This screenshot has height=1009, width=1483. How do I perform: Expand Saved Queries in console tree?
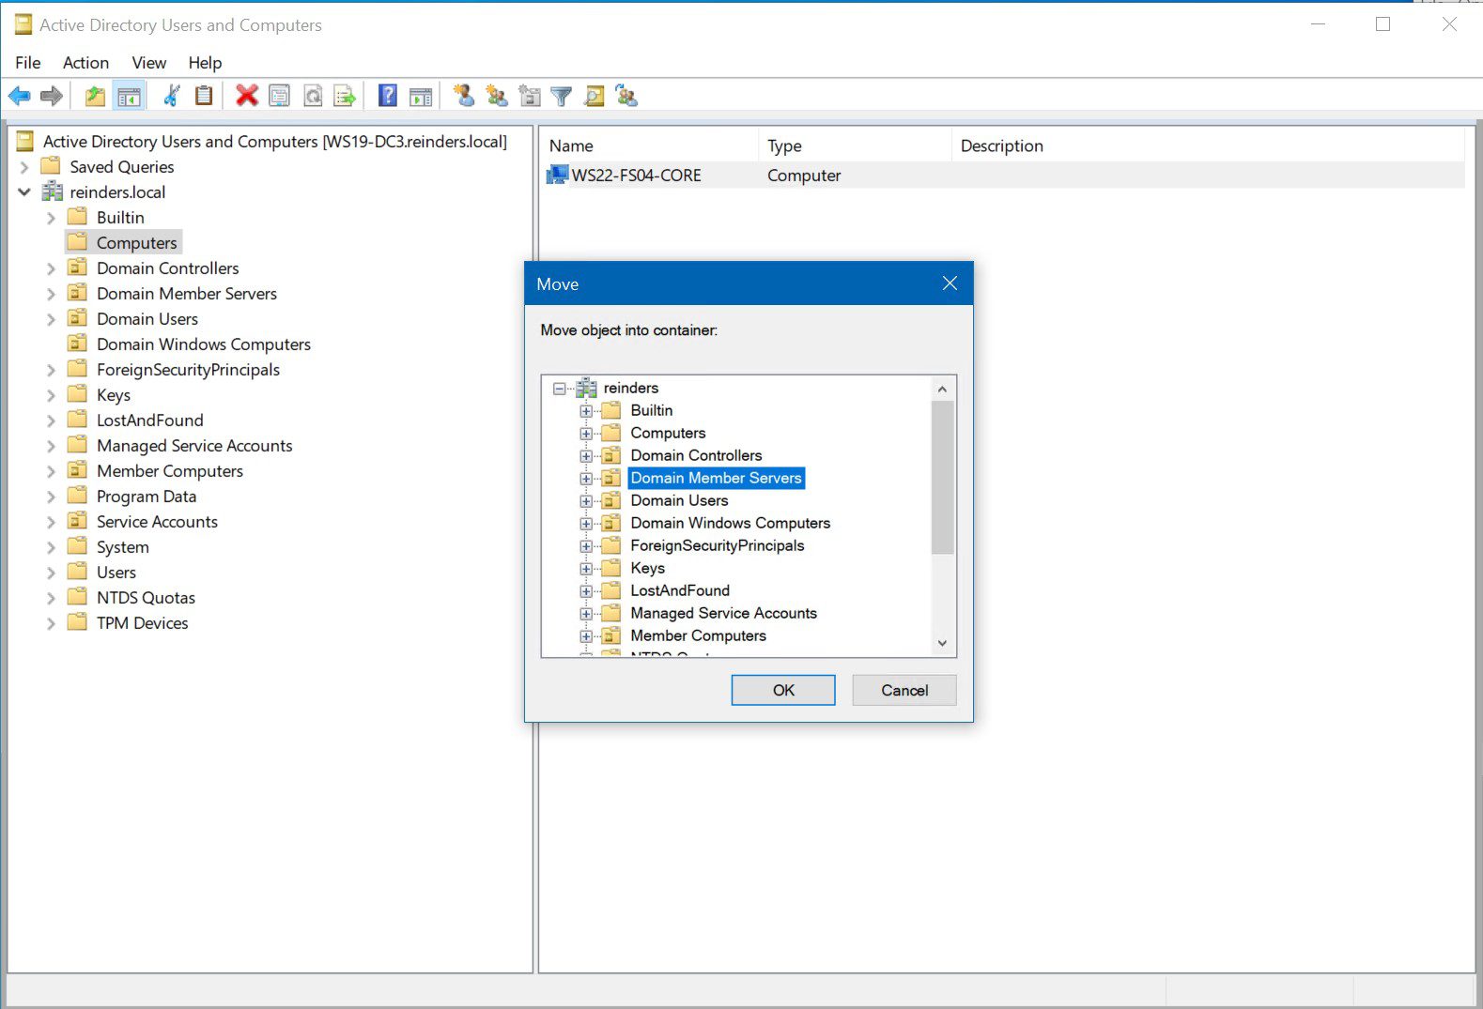(24, 167)
